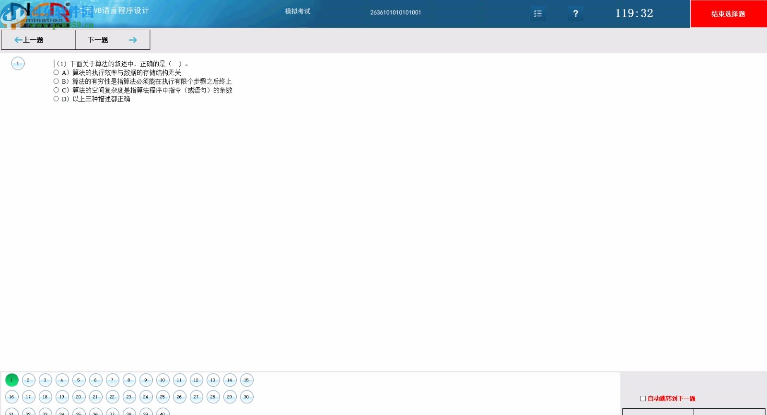The image size is (767, 415).
Task: Jump to question 11 in navigator
Action: tap(179, 380)
